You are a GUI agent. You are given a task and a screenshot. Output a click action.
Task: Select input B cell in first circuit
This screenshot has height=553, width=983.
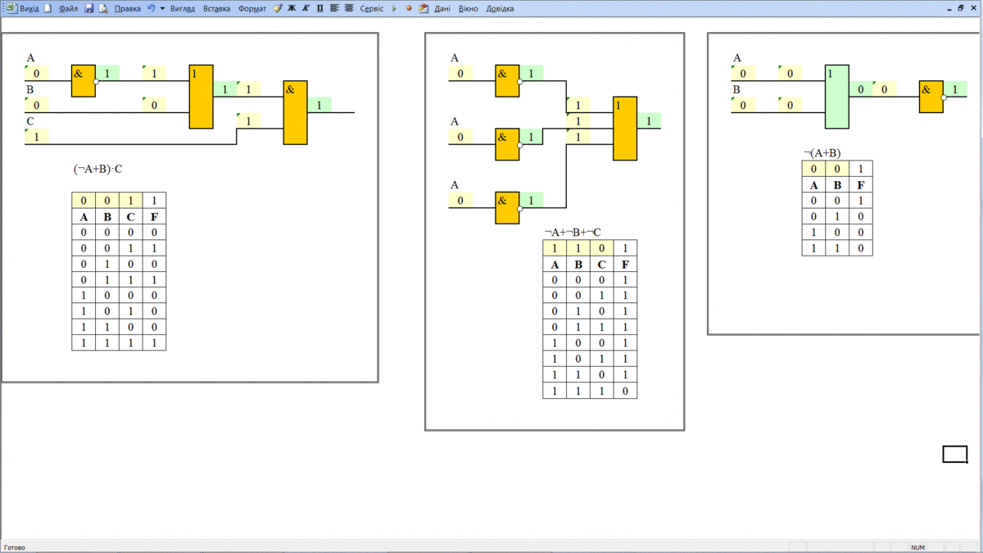[x=36, y=105]
